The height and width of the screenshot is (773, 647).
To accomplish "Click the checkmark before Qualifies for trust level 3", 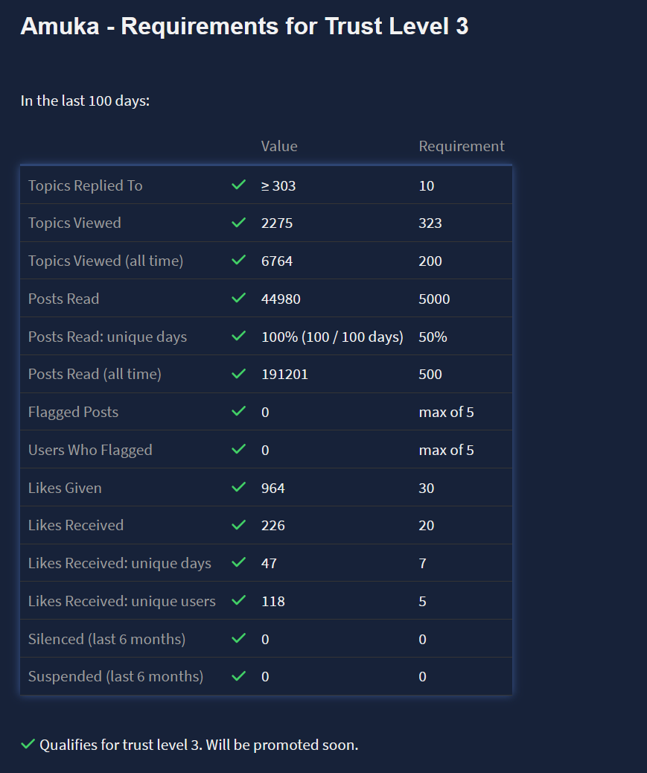I will [28, 744].
